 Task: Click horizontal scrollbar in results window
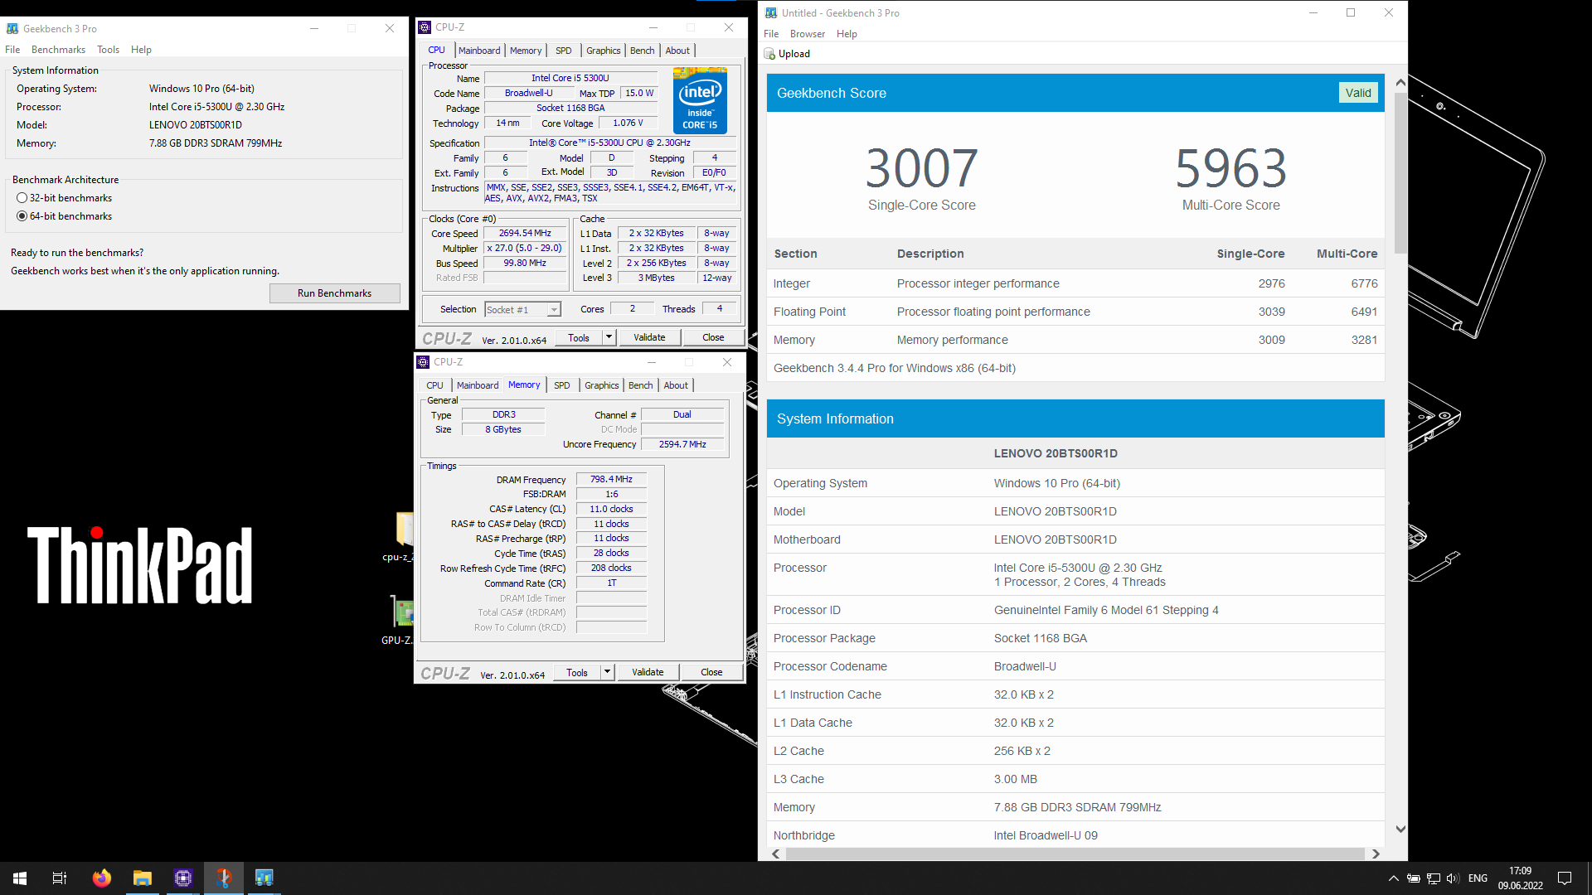click(1075, 854)
